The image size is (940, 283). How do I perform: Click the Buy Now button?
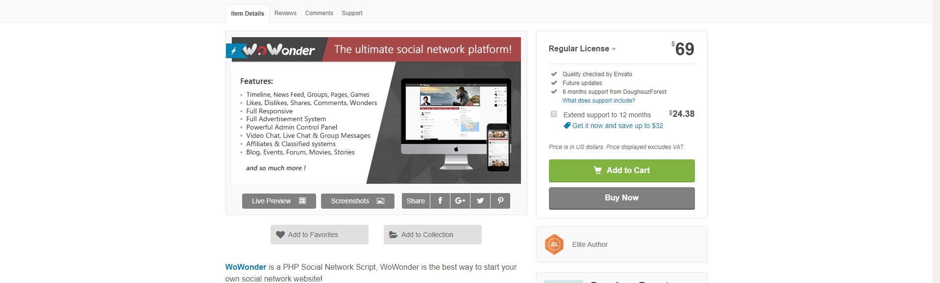coord(622,198)
